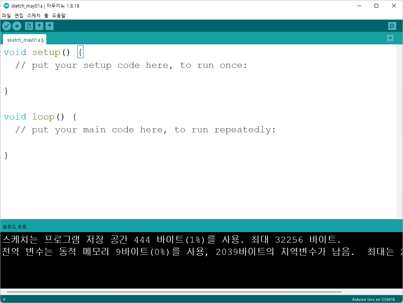Image resolution: width=403 pixels, height=303 pixels.
Task: Expand the tab options dropdown arrow
Action: click(x=390, y=38)
